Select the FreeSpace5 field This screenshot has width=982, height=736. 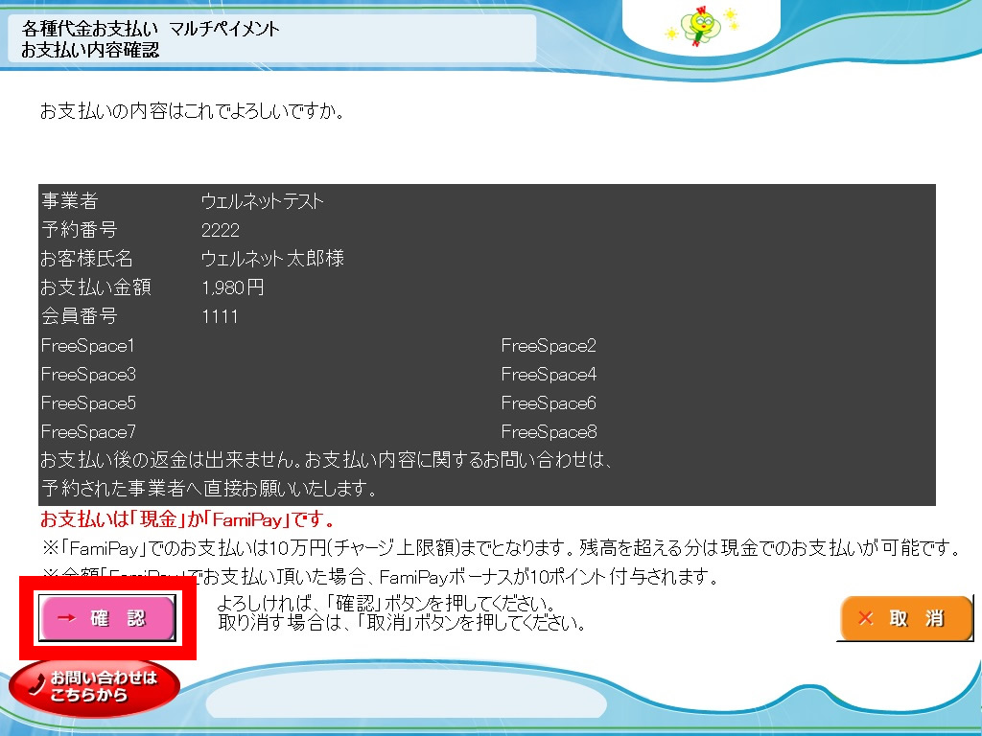pos(88,403)
